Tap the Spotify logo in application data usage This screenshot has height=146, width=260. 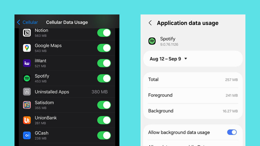152,41
